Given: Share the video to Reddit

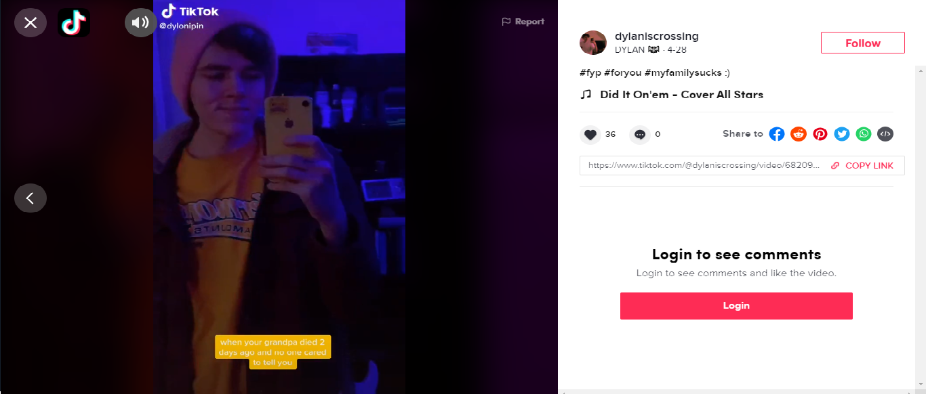Looking at the screenshot, I should pyautogui.click(x=799, y=134).
